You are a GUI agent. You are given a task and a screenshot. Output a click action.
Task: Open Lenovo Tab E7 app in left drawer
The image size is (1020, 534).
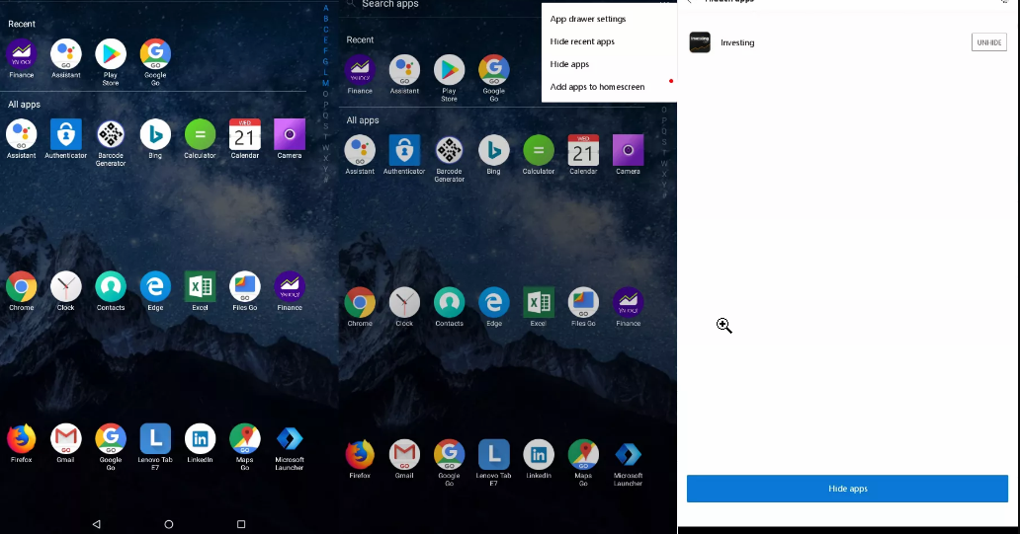point(155,438)
